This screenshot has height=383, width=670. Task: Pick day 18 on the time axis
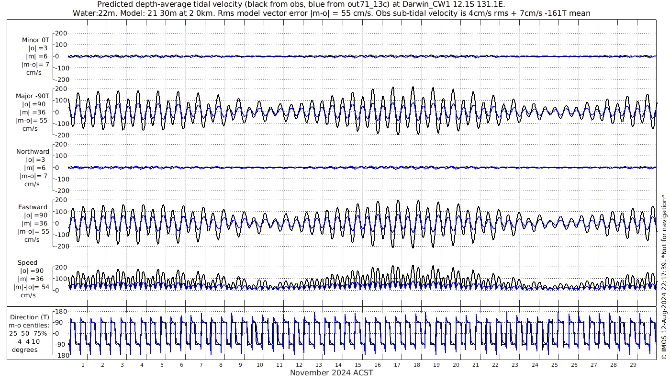coord(417,365)
